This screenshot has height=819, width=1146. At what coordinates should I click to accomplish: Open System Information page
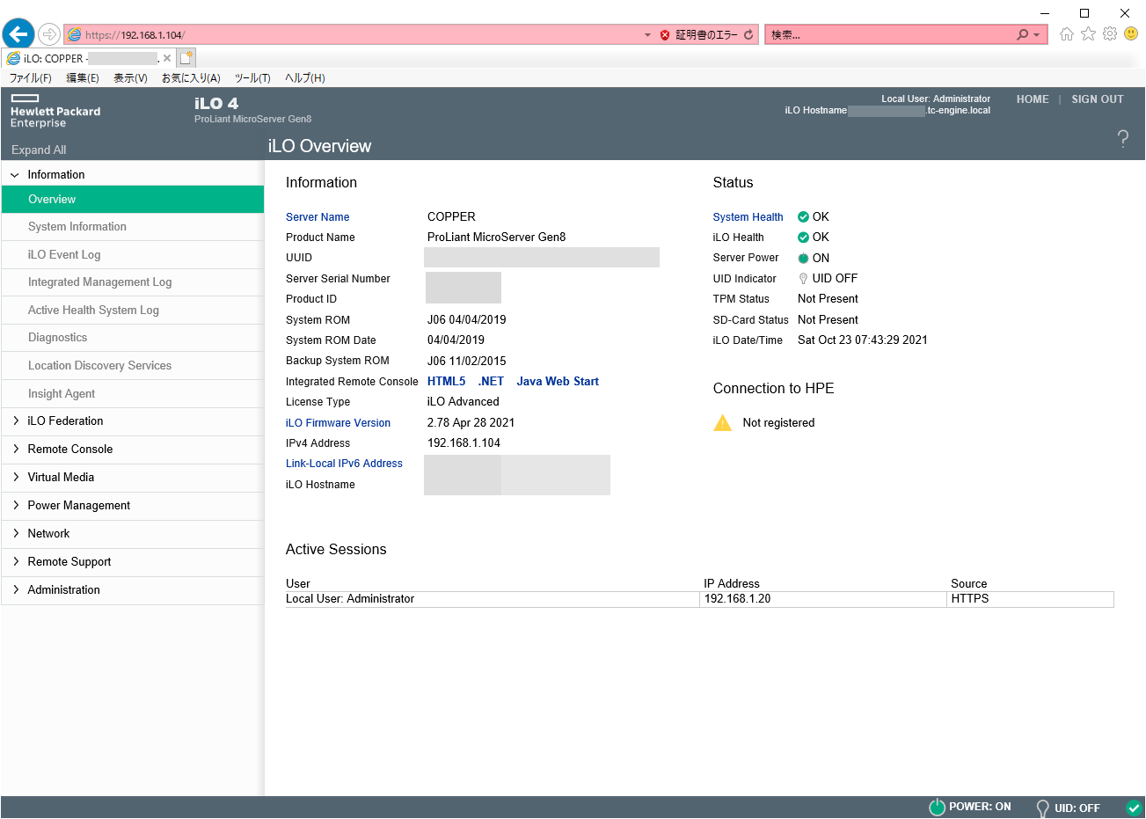pyautogui.click(x=133, y=227)
